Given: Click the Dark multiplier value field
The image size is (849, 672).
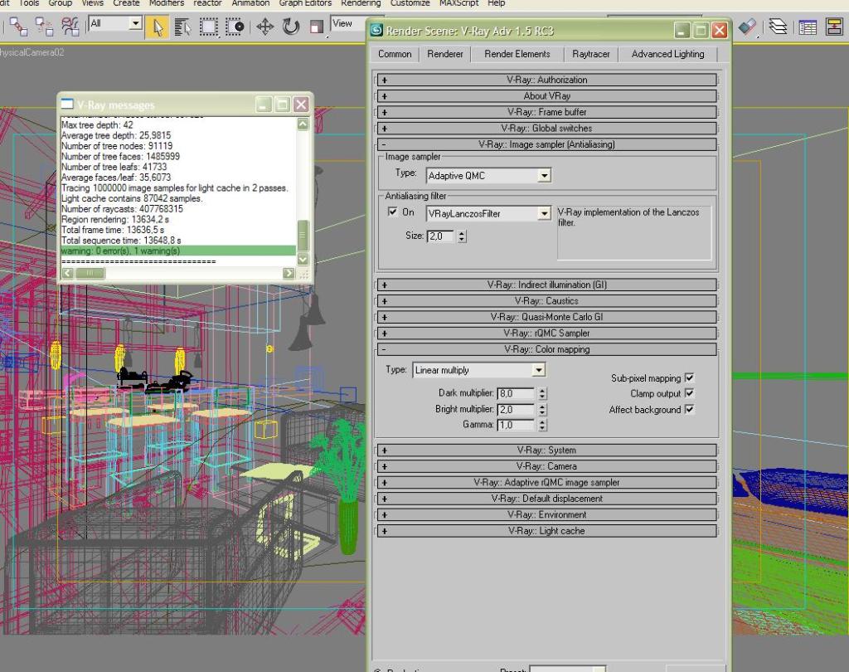Looking at the screenshot, I should [x=516, y=393].
